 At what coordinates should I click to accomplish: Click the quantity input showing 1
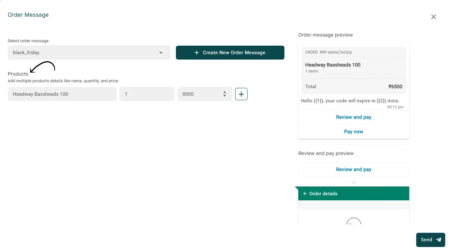coord(147,94)
